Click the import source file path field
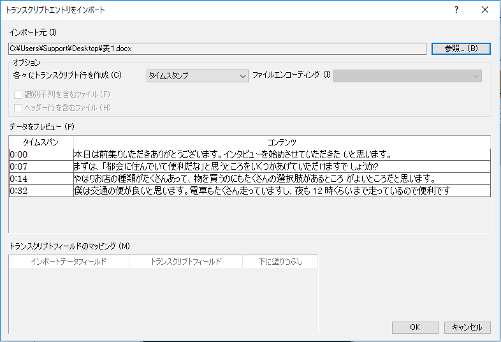This screenshot has width=501, height=342. point(217,48)
